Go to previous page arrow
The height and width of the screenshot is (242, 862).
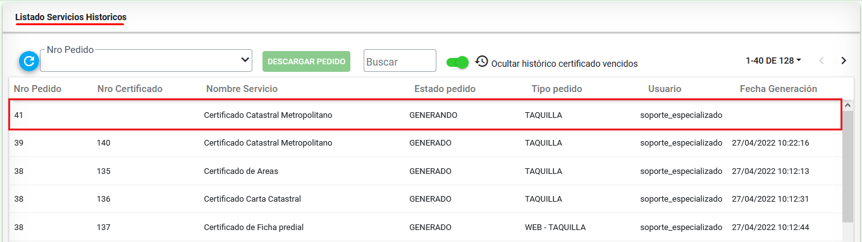822,61
